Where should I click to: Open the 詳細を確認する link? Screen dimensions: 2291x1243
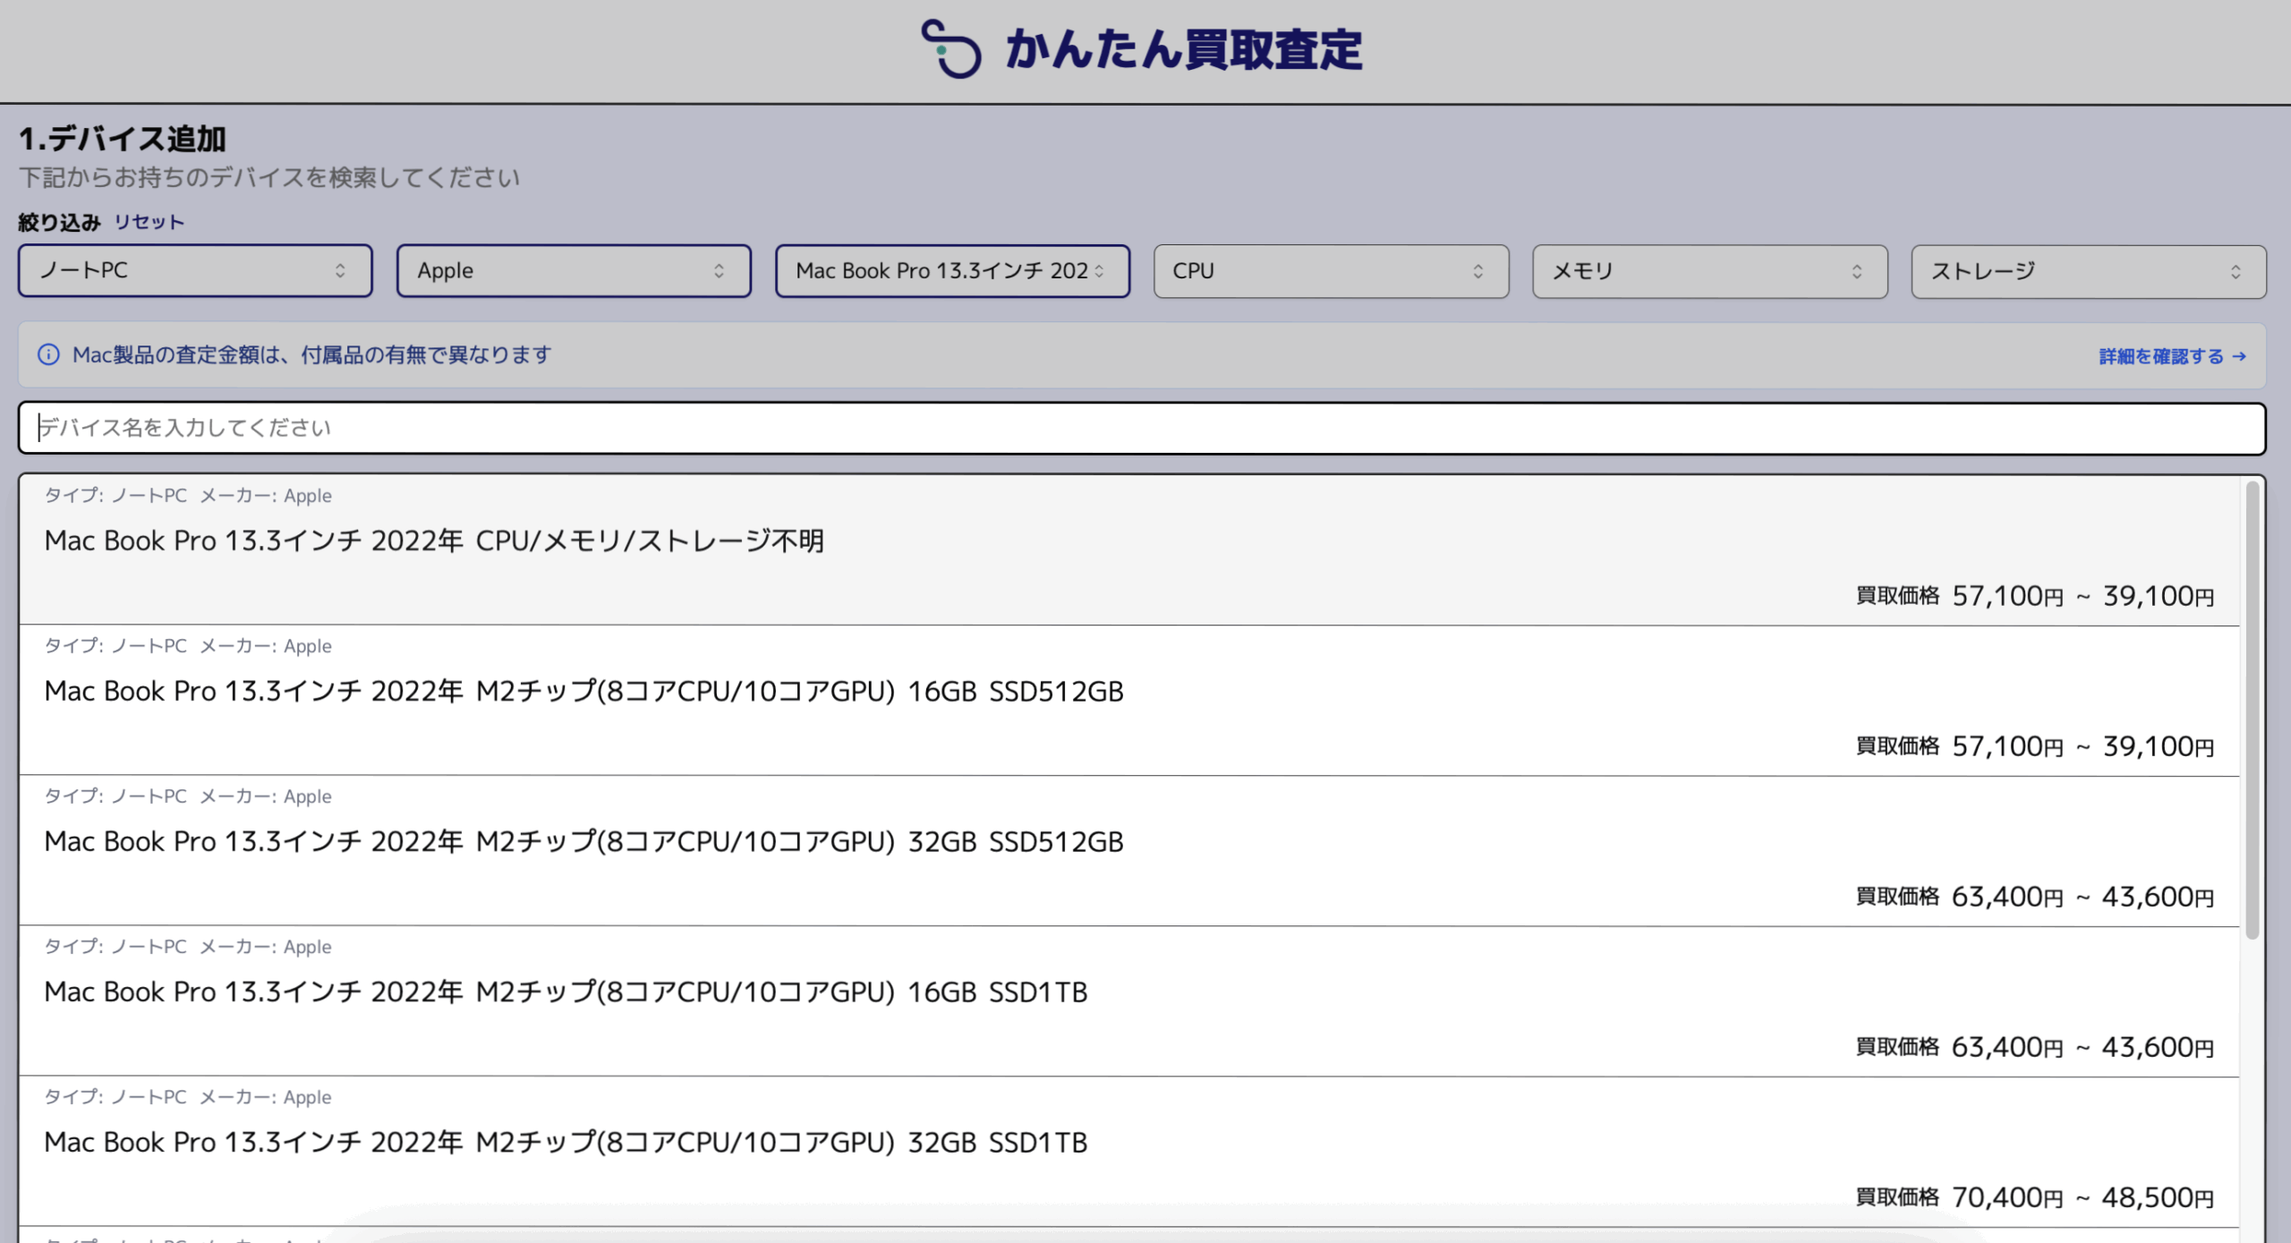click(x=2160, y=356)
